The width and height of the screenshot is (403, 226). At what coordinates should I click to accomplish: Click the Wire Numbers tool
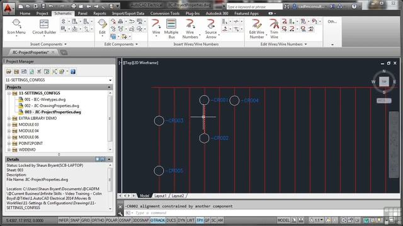coord(190,29)
